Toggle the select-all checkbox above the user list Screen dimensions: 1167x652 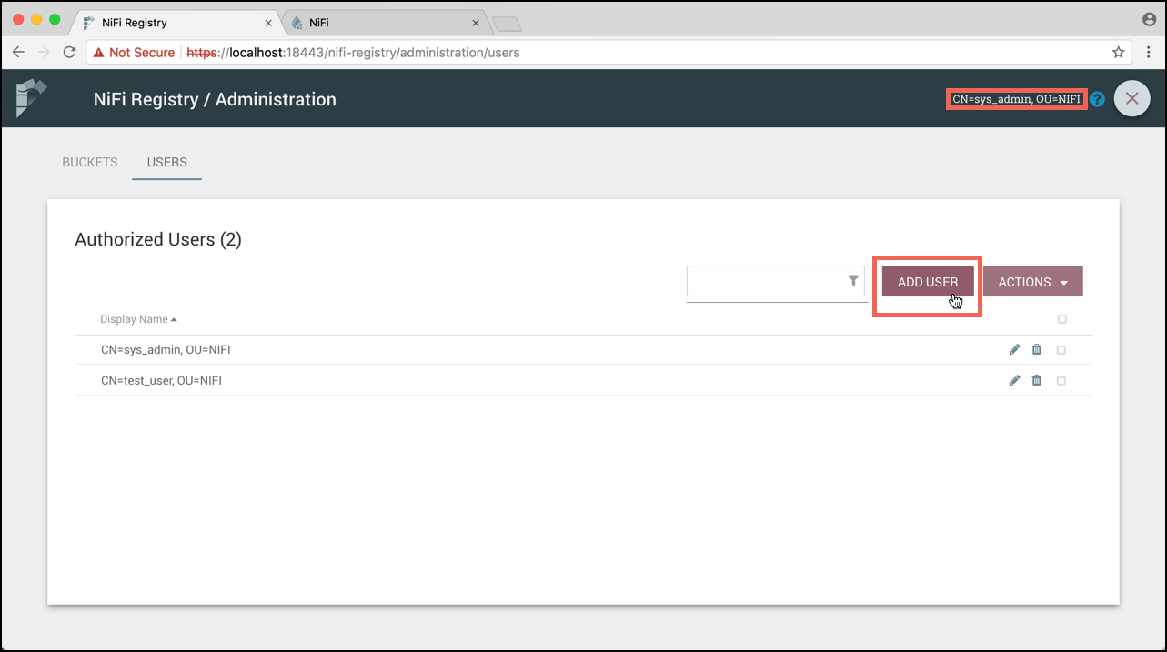point(1061,318)
